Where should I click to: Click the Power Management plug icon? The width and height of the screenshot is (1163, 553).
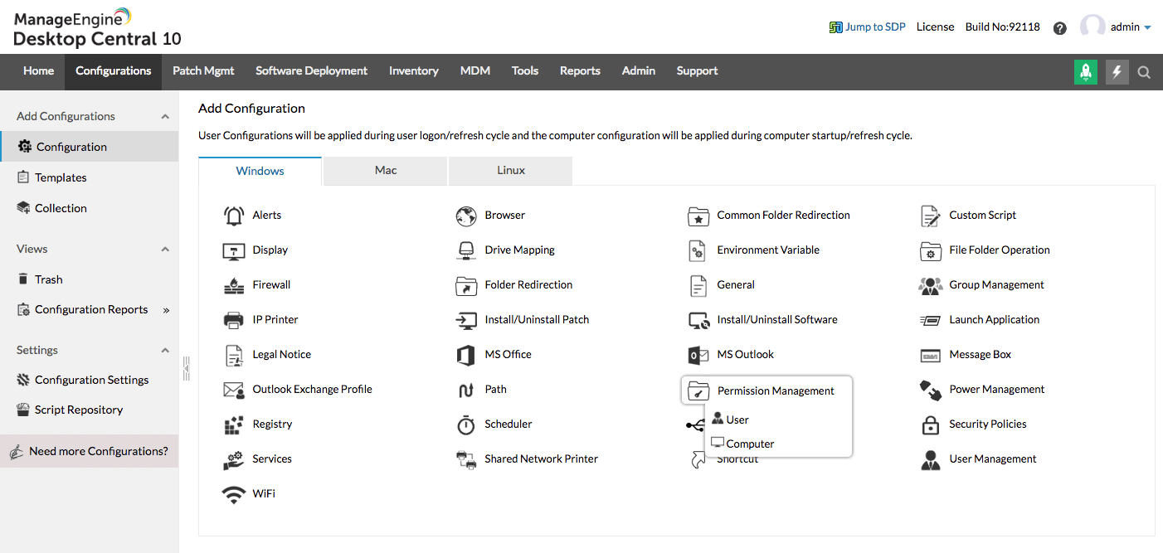(931, 390)
